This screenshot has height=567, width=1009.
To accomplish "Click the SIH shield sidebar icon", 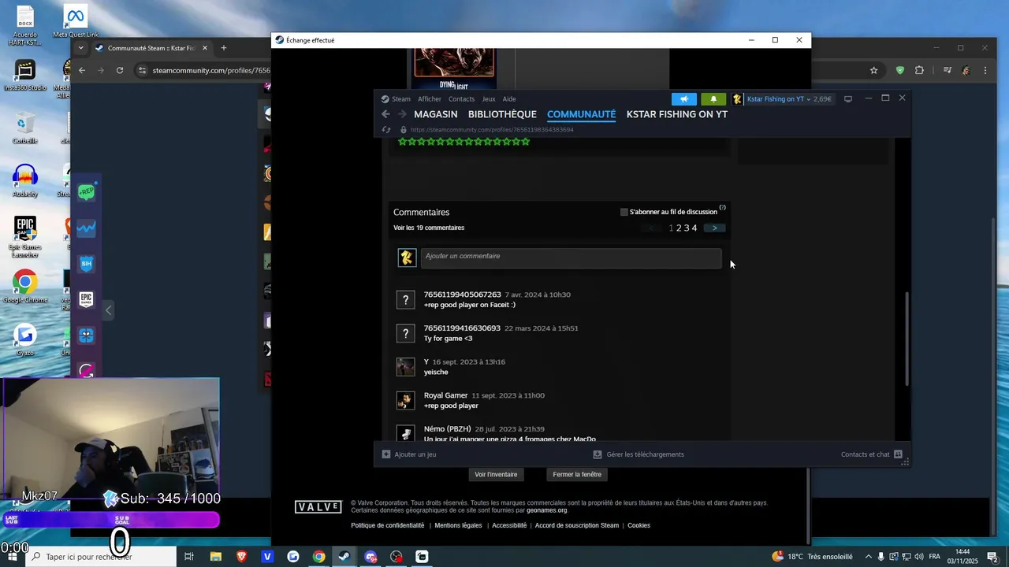I will pos(86,264).
